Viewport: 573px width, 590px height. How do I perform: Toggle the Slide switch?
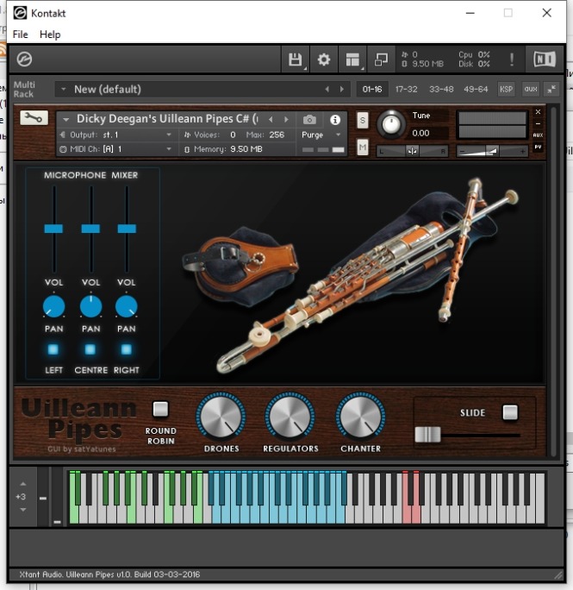pos(510,412)
